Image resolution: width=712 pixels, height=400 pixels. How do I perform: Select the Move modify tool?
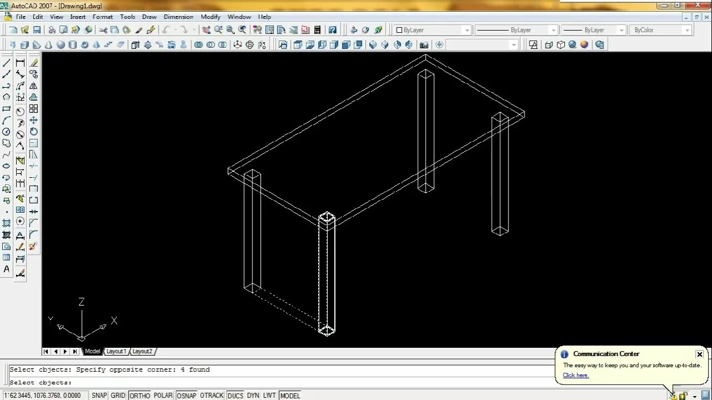coord(33,120)
